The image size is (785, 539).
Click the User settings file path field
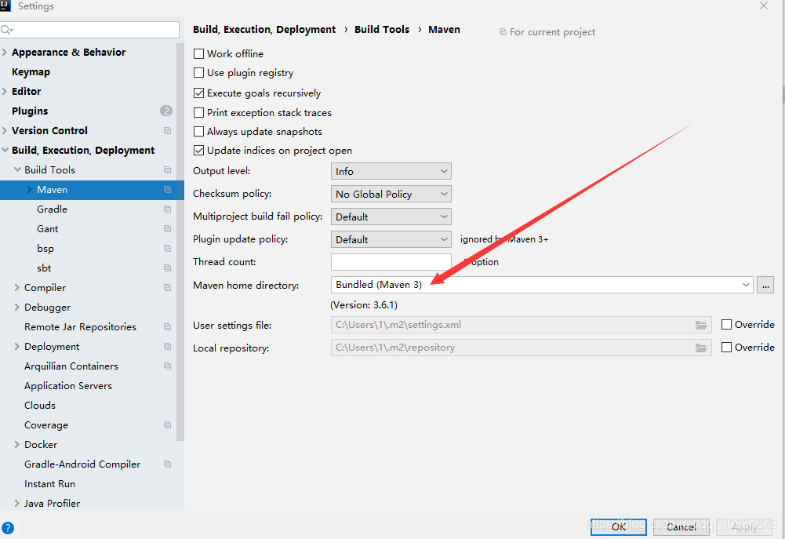(522, 325)
